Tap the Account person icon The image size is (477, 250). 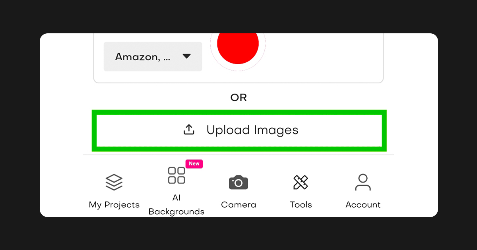click(x=363, y=182)
